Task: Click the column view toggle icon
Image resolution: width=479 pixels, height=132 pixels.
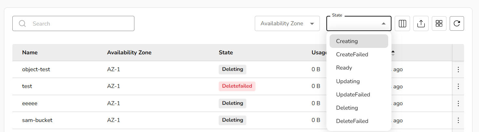Action: [x=402, y=24]
